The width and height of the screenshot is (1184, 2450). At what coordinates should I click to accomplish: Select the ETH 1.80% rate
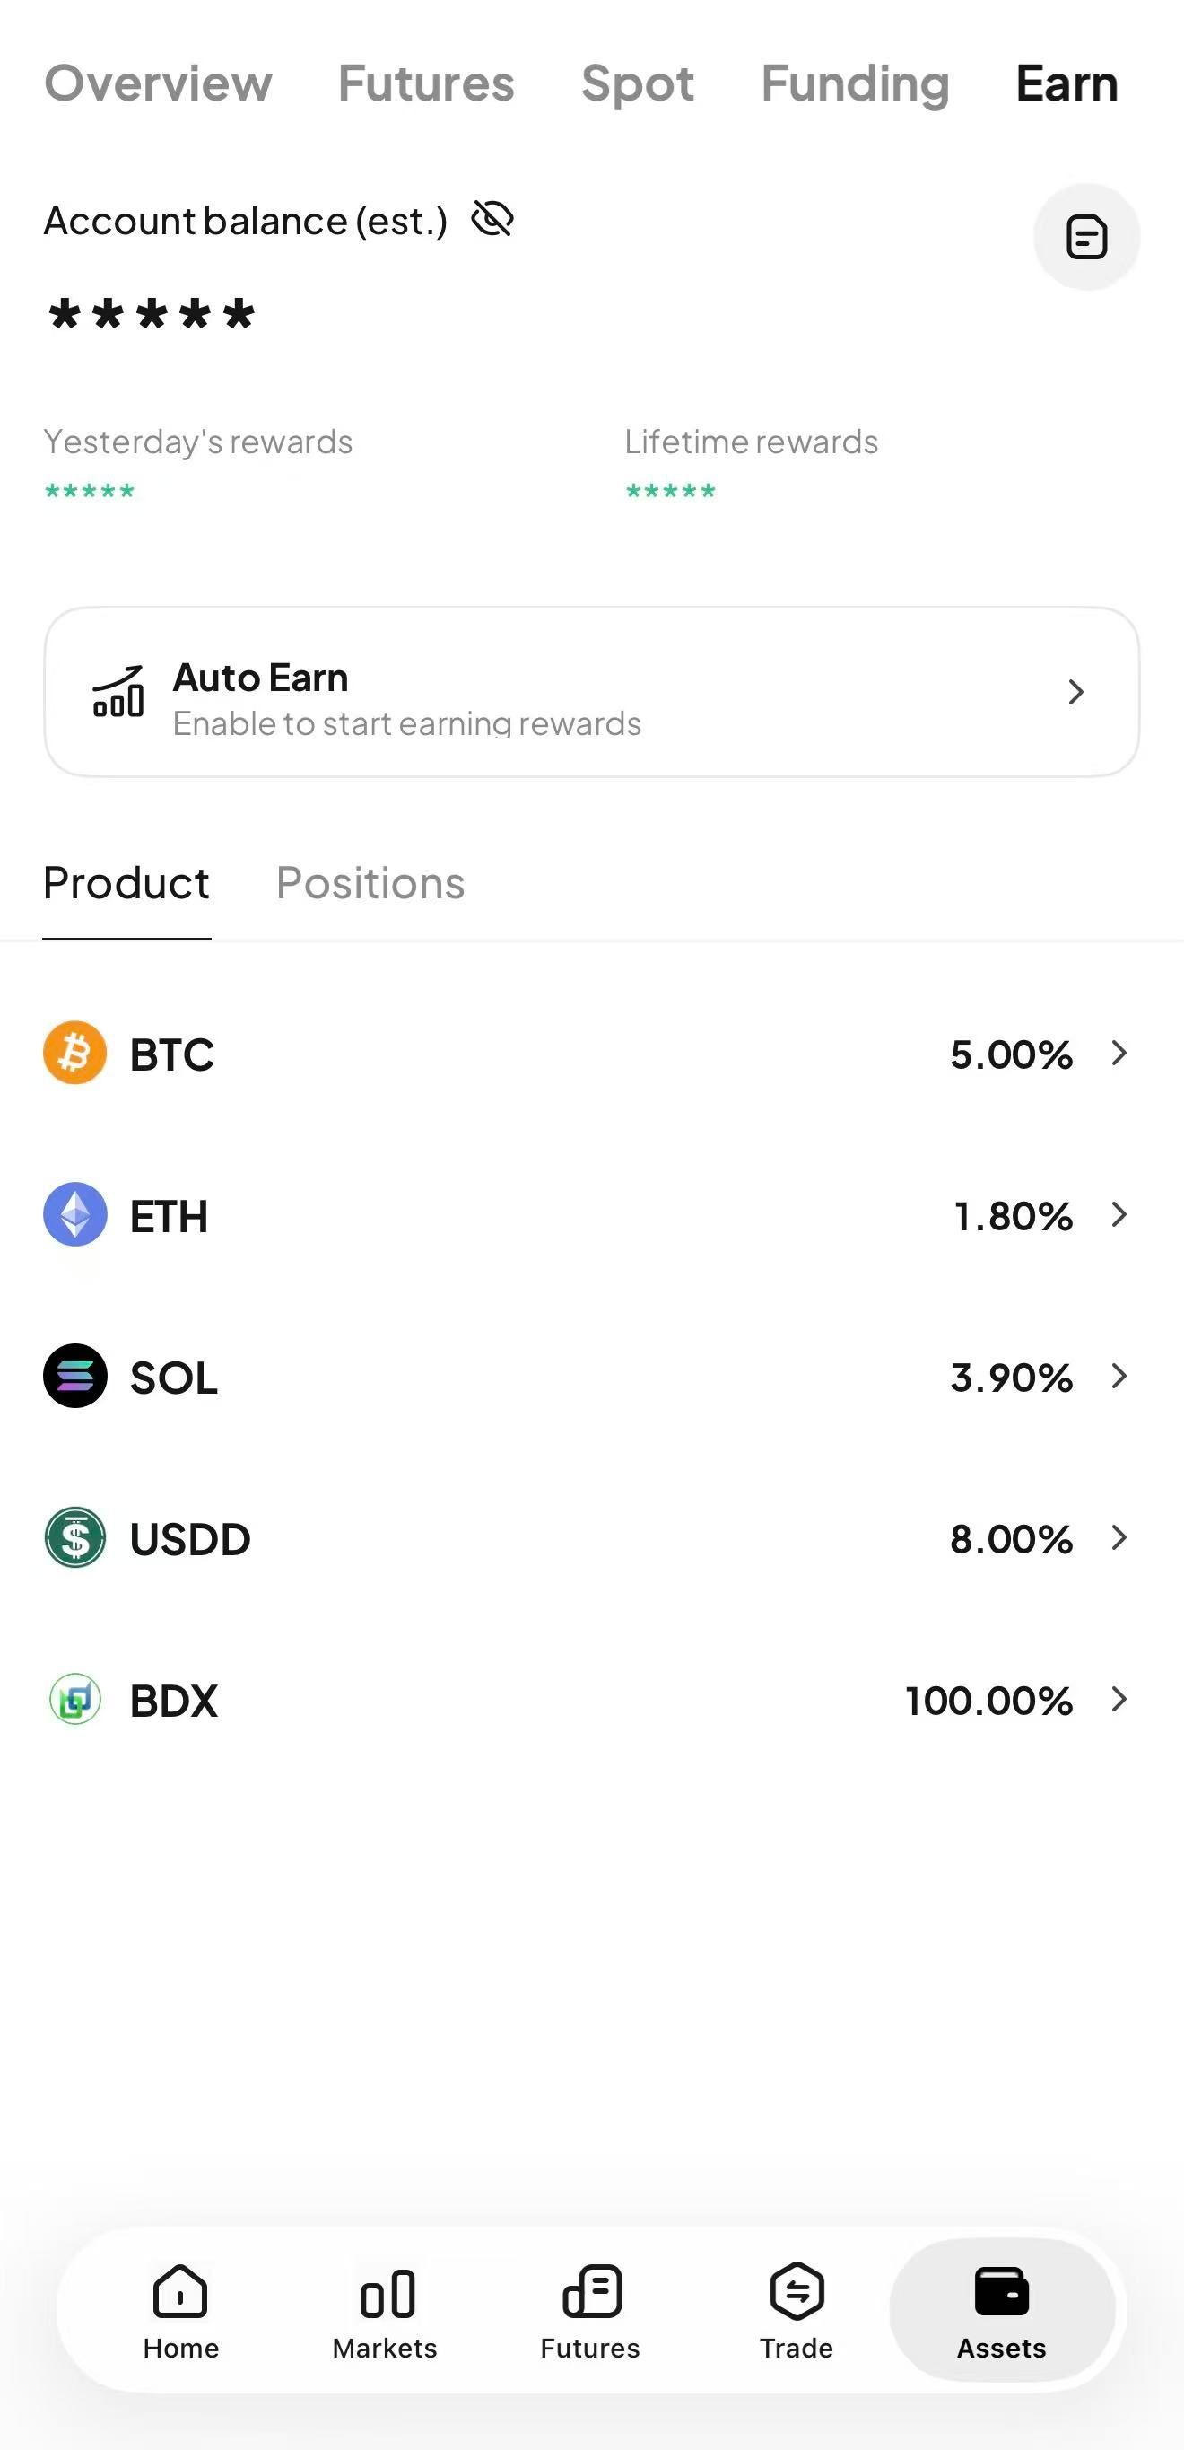[1012, 1215]
